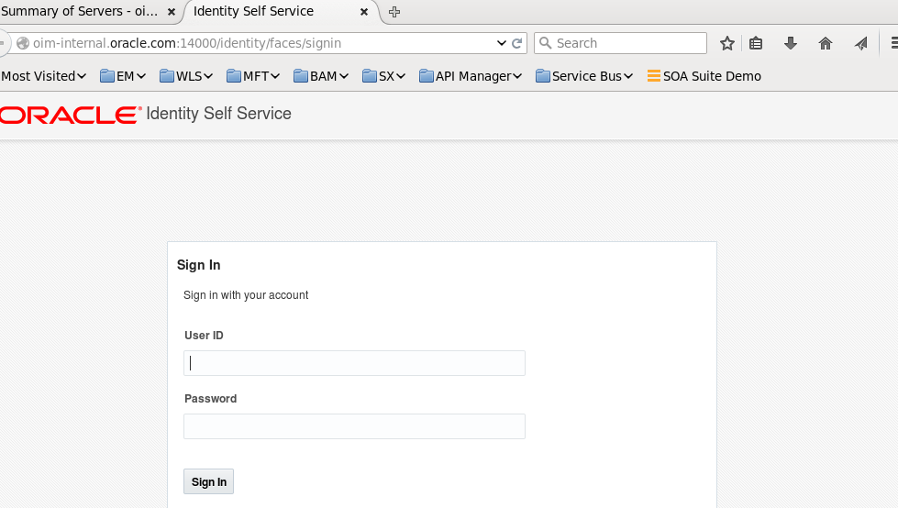Switch to the Summary of Servers tab
This screenshot has height=508, width=898.
[79, 12]
